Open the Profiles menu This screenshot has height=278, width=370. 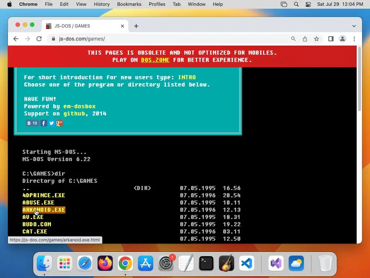[157, 4]
